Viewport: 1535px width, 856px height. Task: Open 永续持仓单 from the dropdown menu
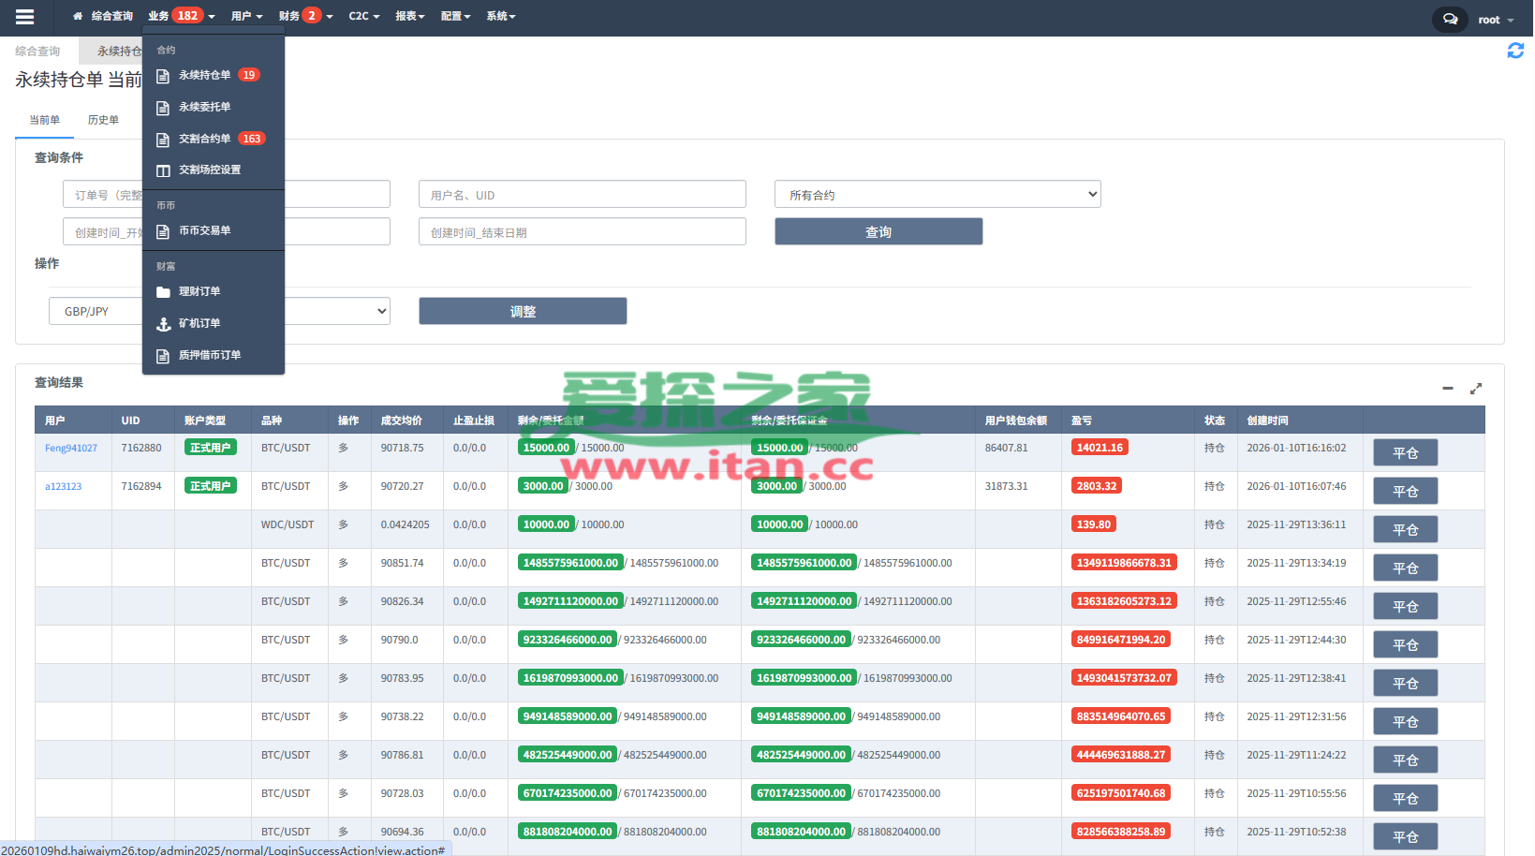coord(204,75)
